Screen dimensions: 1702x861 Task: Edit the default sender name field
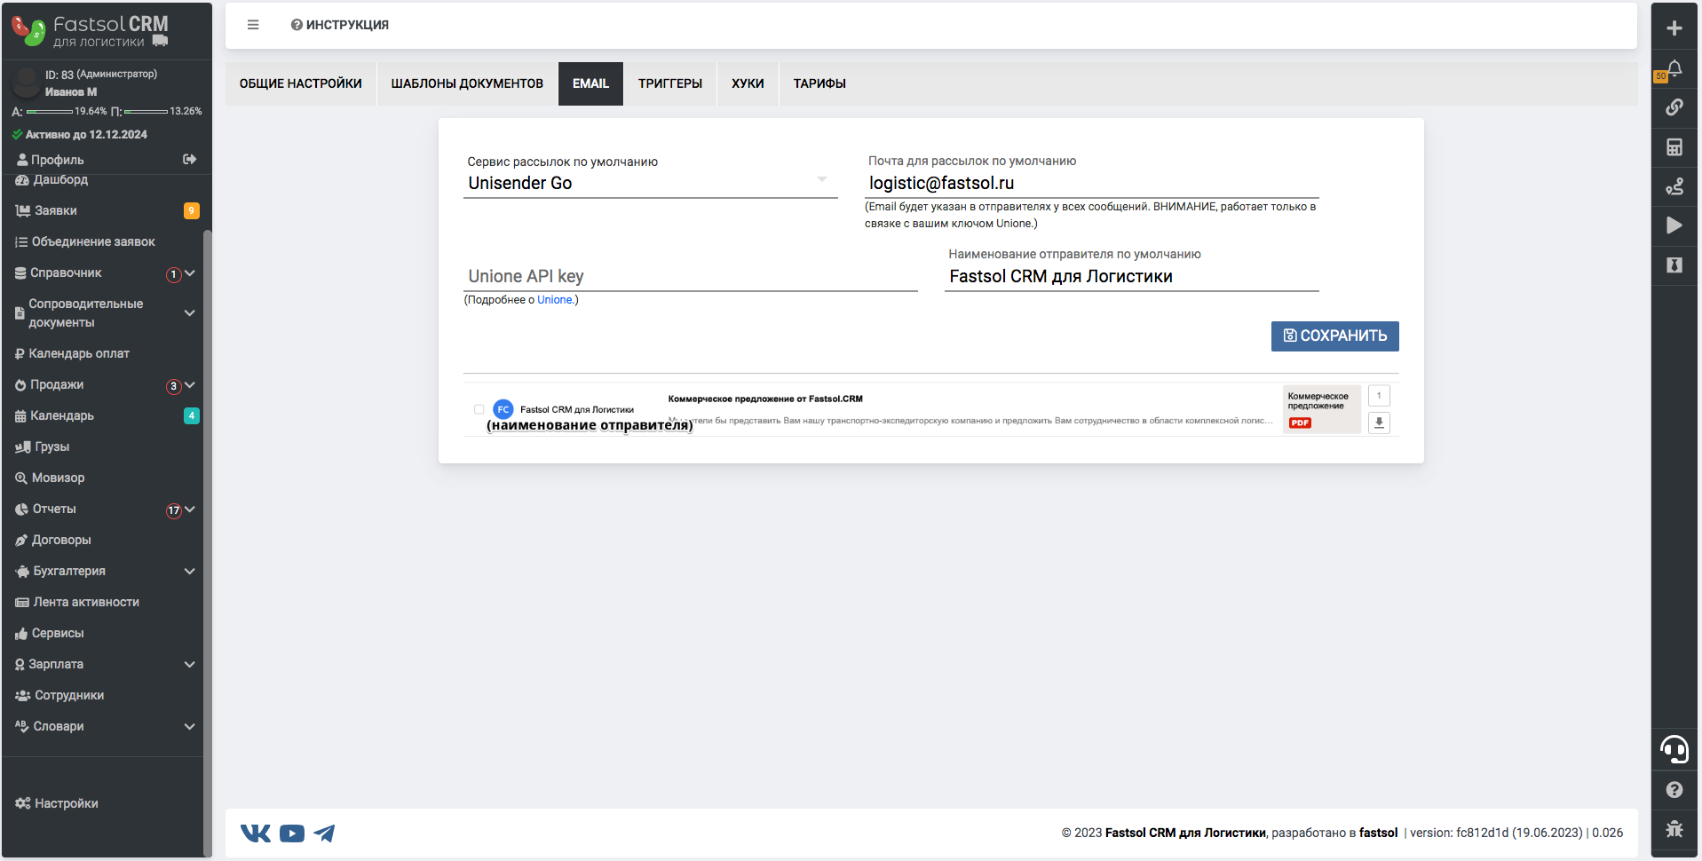click(1131, 276)
